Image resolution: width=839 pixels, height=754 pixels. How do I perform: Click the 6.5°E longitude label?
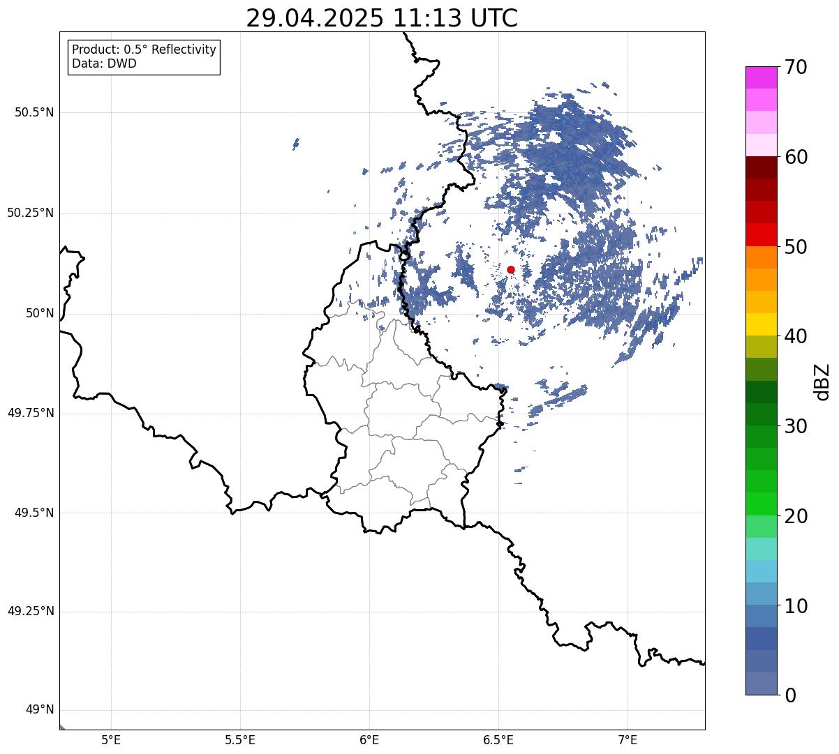point(498,739)
